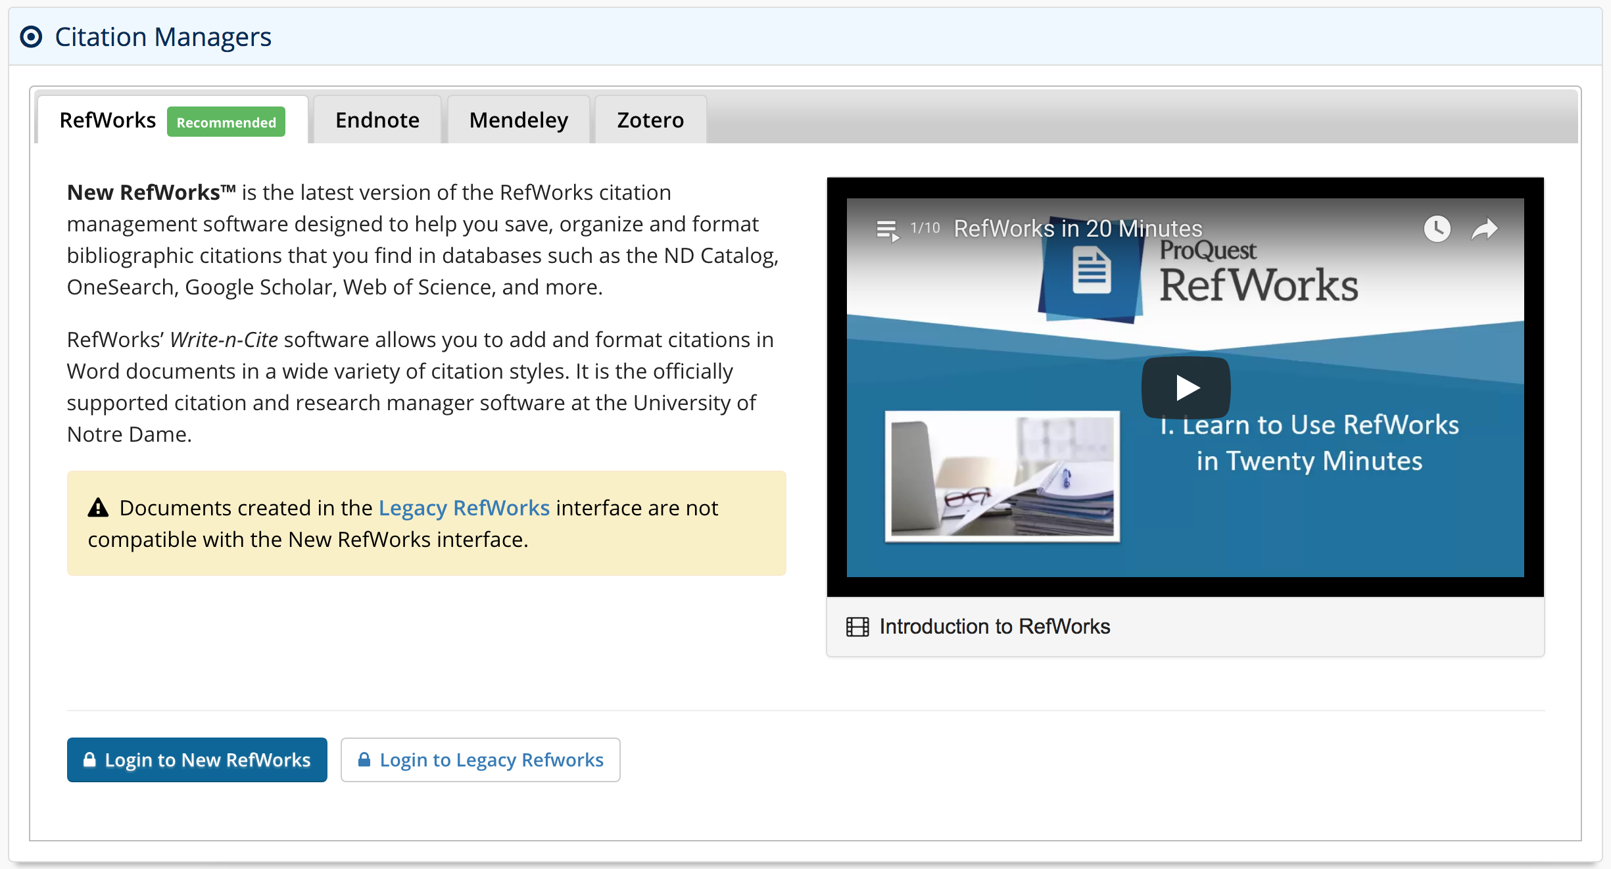Click the Watch Later clock icon
Viewport: 1611px width, 869px height.
point(1437,229)
